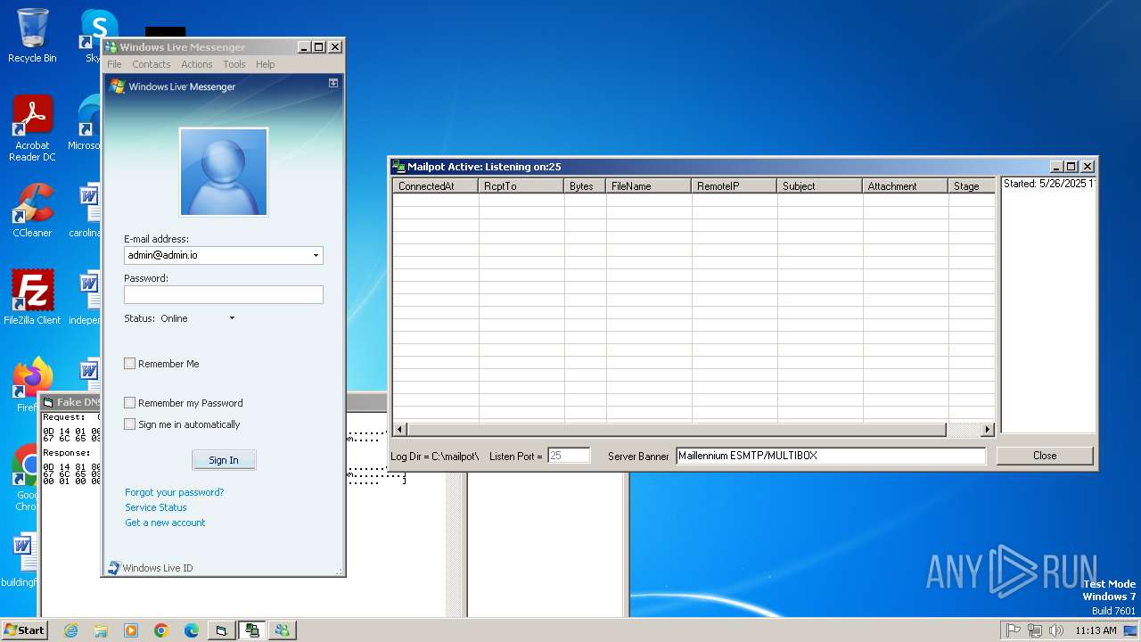Viewport: 1141px width, 642px height.
Task: Click Mailpot horizontal scrollbar right arrow
Action: 988,430
